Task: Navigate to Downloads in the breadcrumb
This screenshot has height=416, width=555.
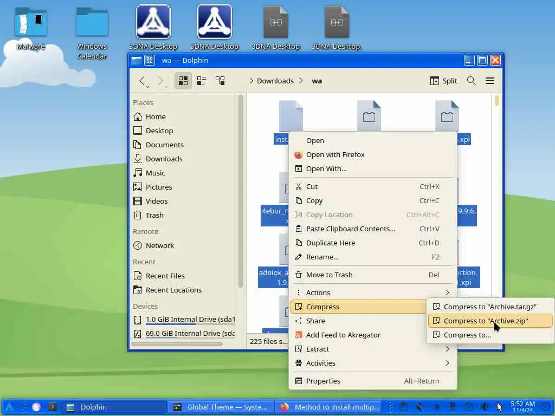Action: click(275, 81)
